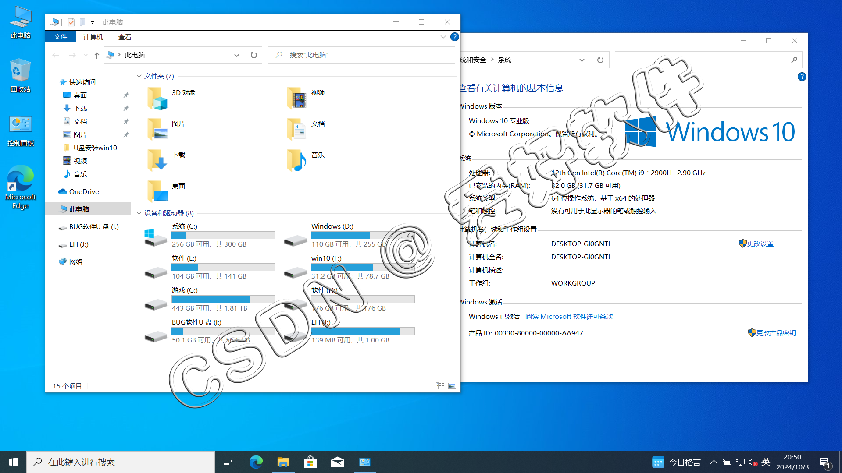Open the 音乐 folder icon
Image resolution: width=842 pixels, height=473 pixels.
click(x=296, y=160)
